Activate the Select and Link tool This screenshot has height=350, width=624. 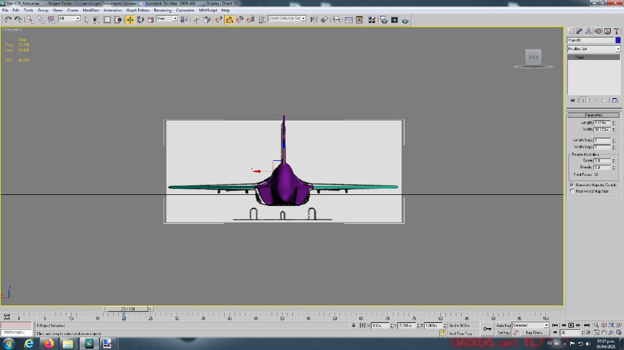coord(30,19)
